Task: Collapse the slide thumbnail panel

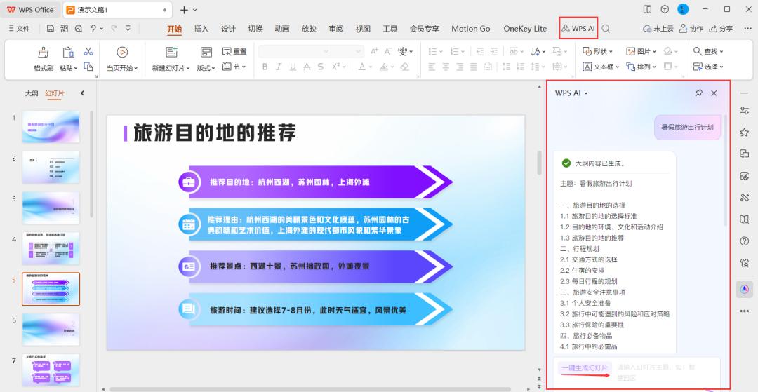Action: point(82,93)
